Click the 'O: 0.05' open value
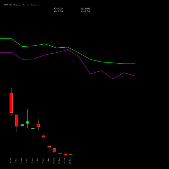The height and width of the screenshot is (169, 169). tap(58, 11)
